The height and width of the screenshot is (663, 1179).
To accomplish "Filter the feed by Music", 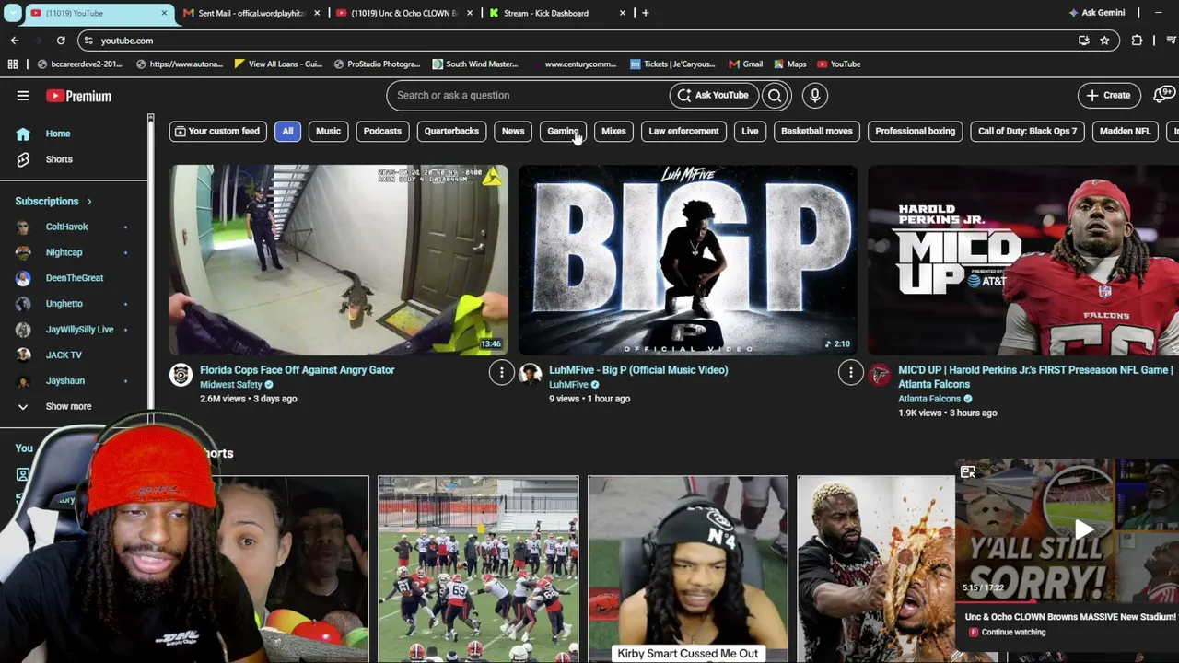I will tap(328, 132).
